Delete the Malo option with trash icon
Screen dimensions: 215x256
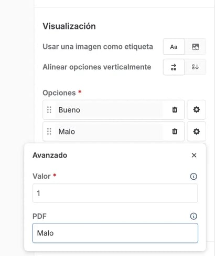175,131
